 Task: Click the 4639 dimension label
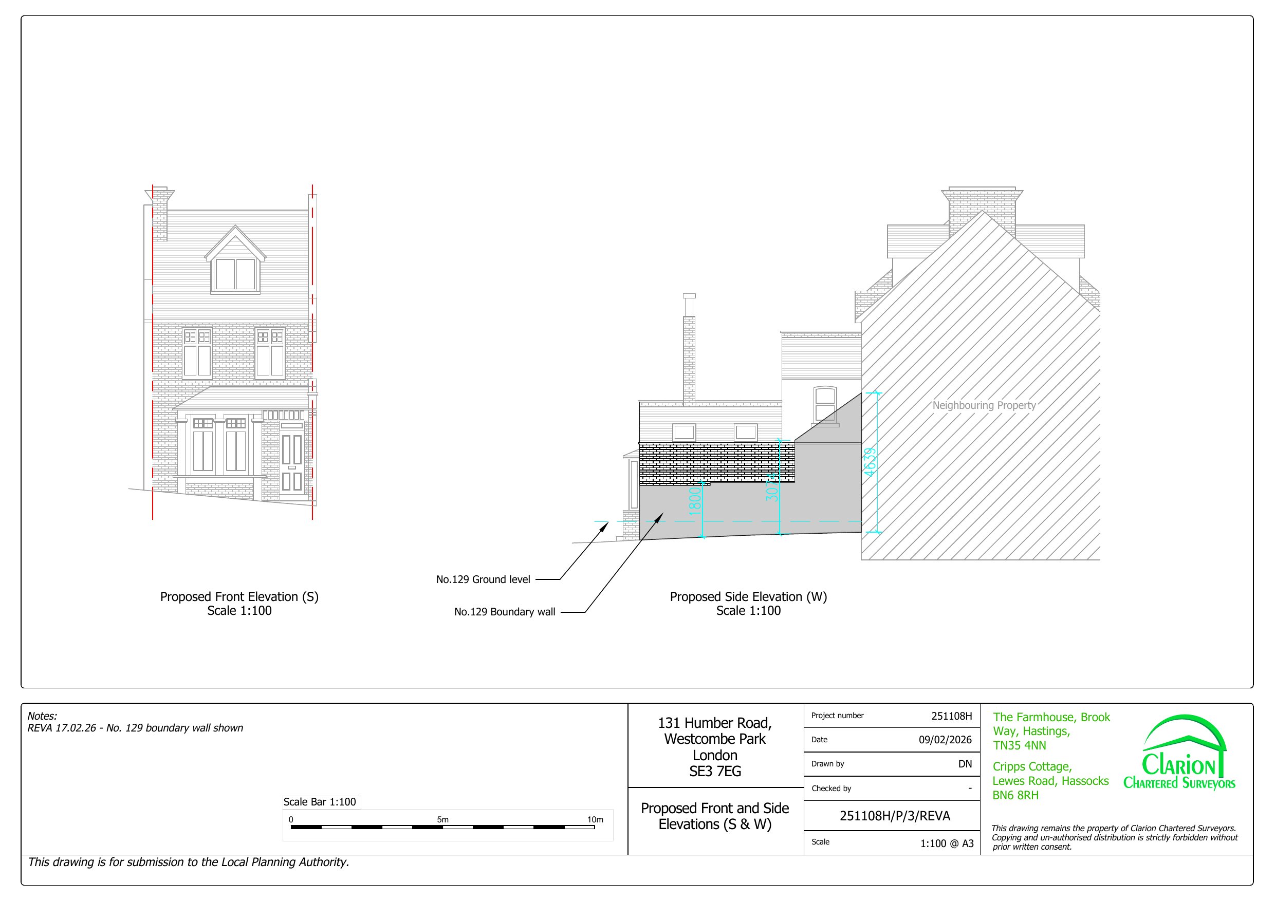pos(870,461)
